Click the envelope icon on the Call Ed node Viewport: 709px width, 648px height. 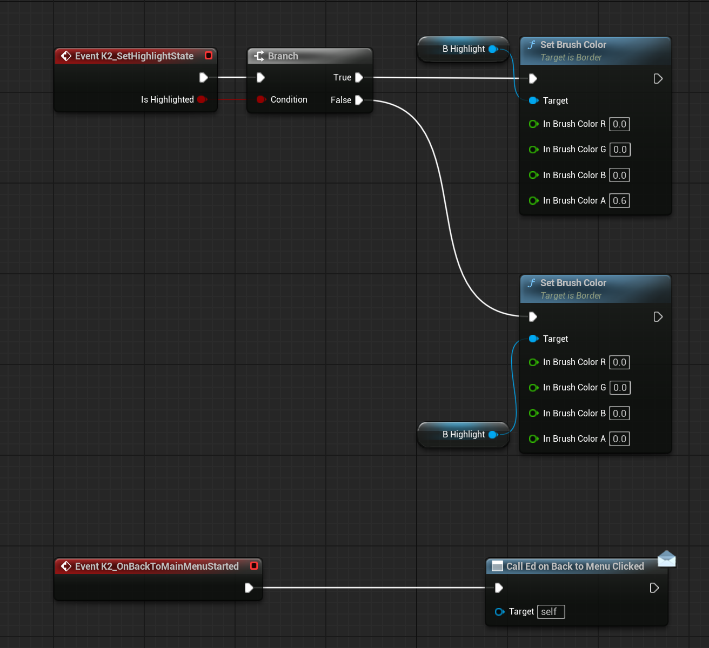(667, 559)
